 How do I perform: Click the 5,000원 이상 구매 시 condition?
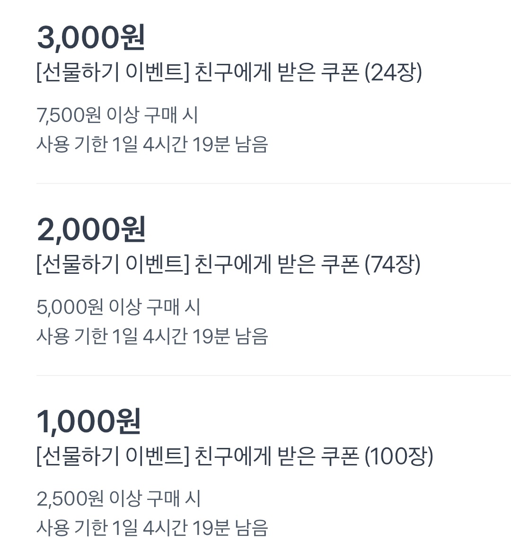click(x=118, y=307)
